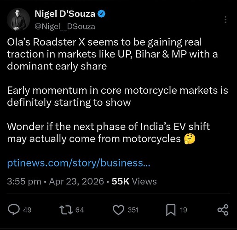Click the 64 reposts count
The image size is (237, 230).
click(x=80, y=210)
